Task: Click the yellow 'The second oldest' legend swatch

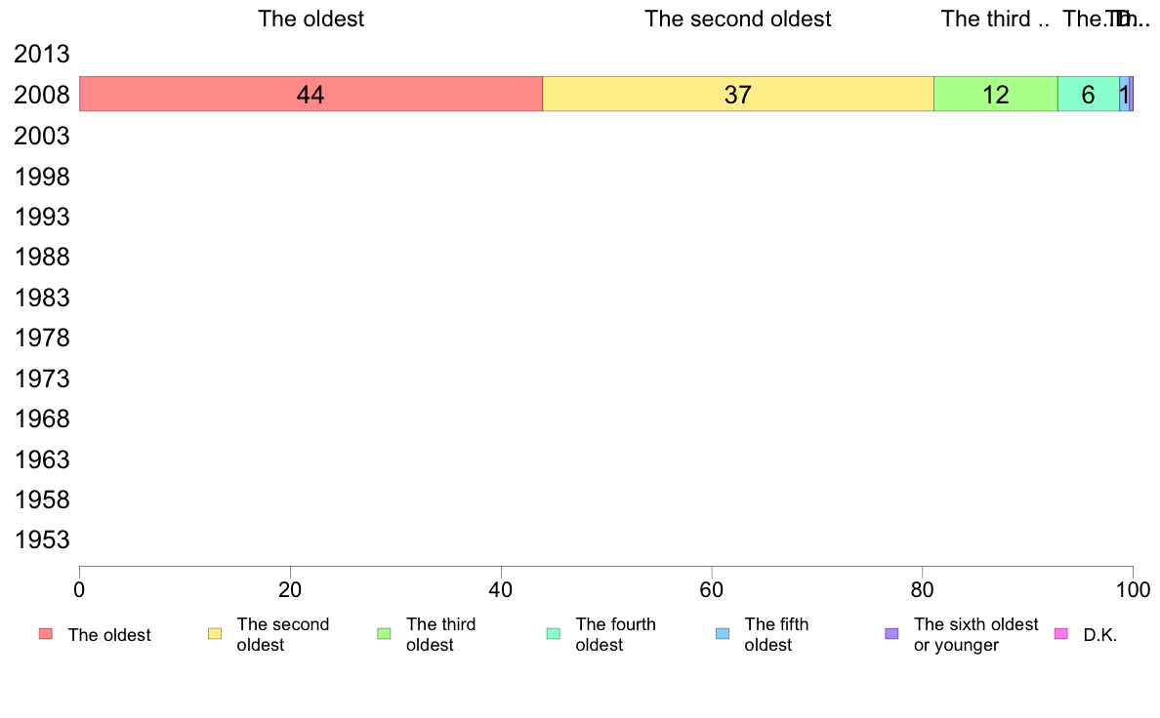Action: pyautogui.click(x=215, y=634)
